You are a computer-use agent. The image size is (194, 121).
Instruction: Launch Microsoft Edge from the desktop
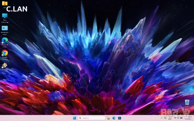5,40
